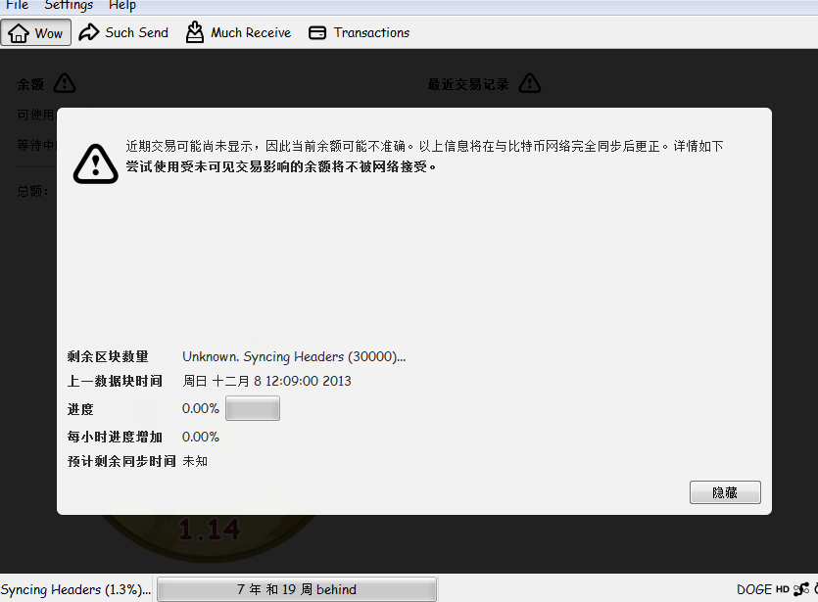Click the Syncing Headers (1.3%) status label
The image size is (818, 602).
75,589
